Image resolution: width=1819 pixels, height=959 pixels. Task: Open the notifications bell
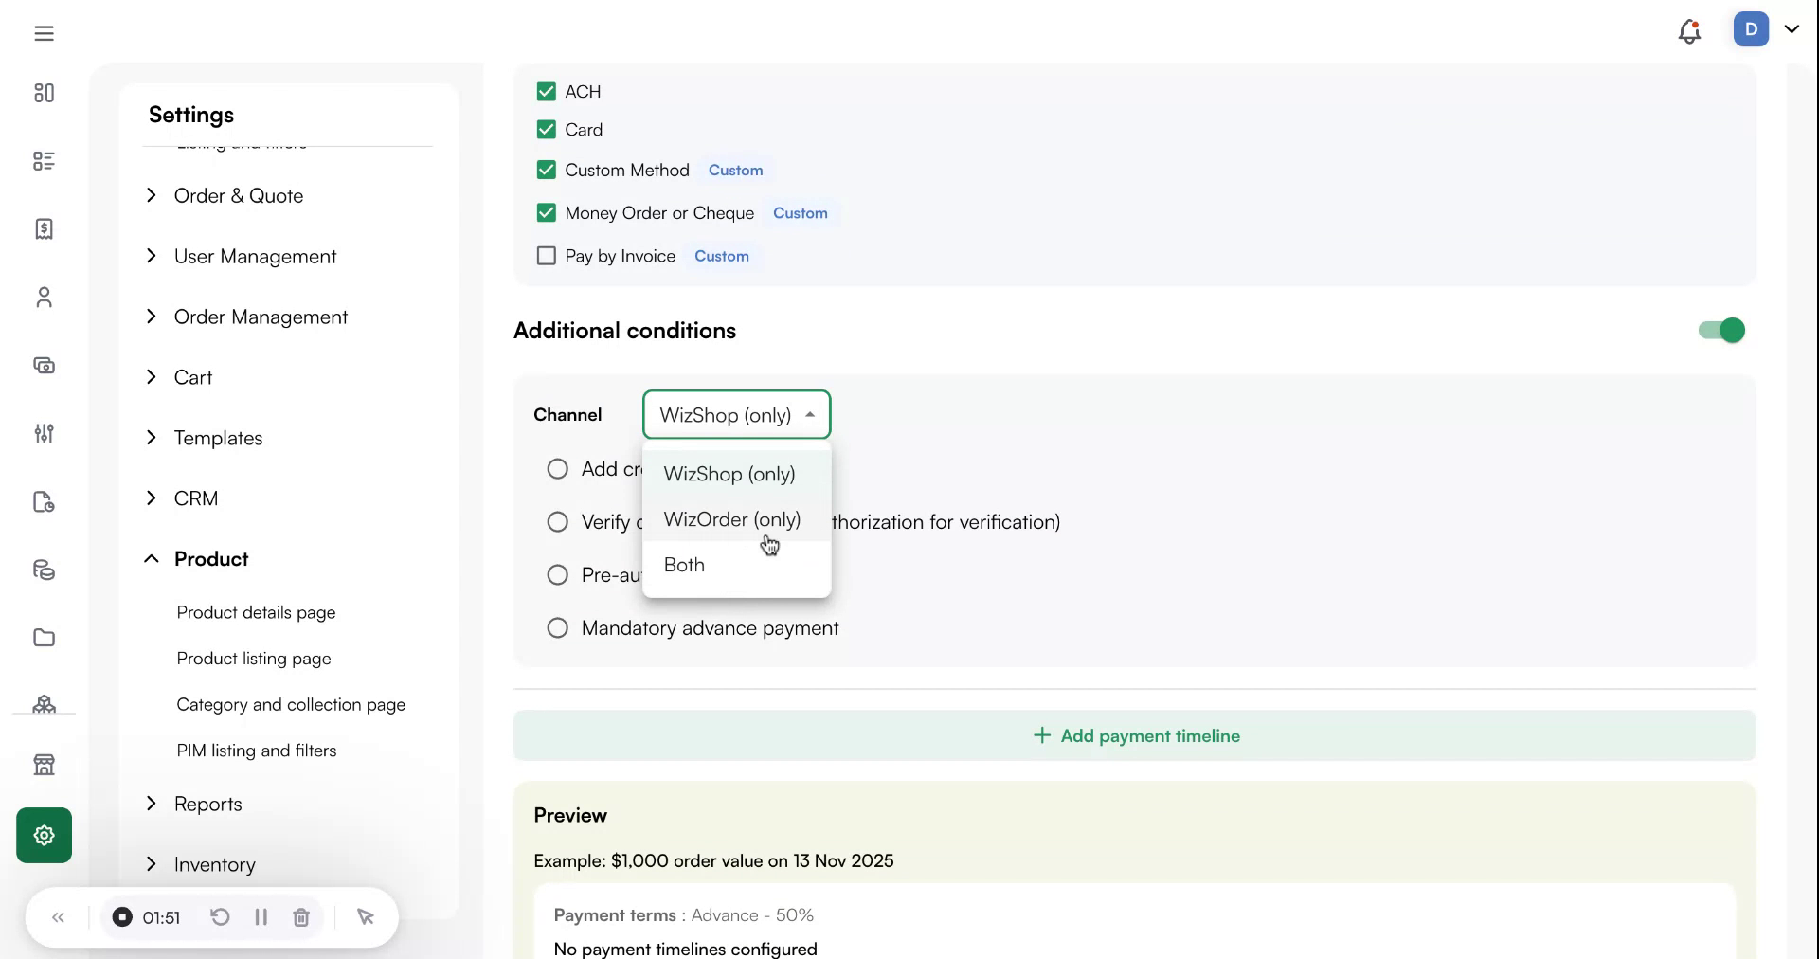1689,31
